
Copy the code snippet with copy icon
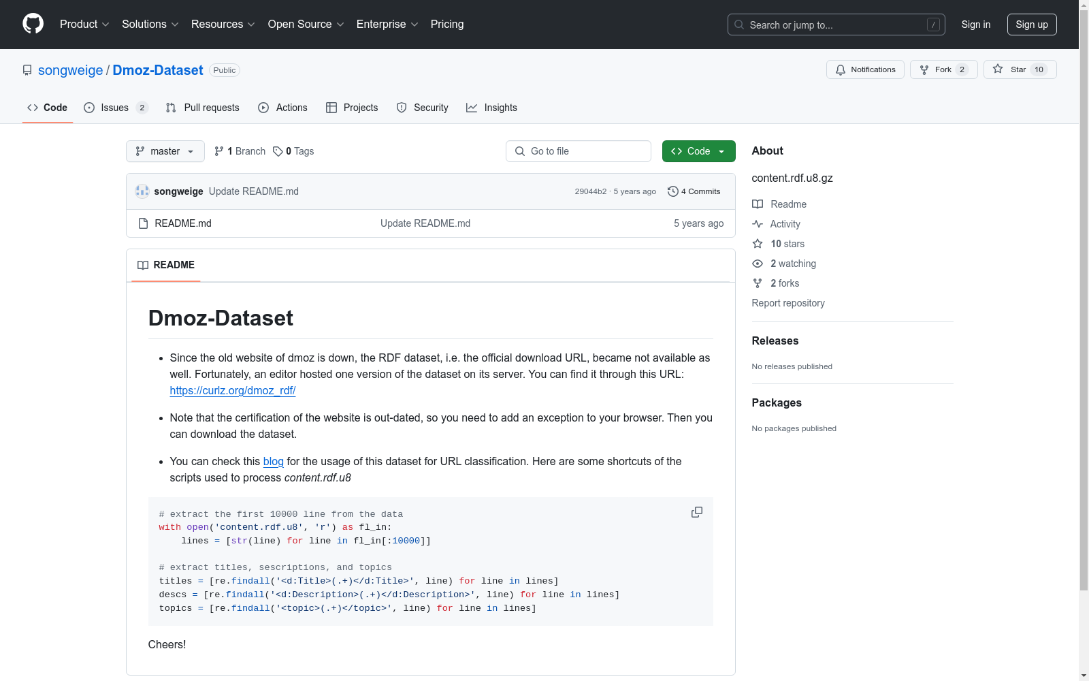pyautogui.click(x=697, y=512)
